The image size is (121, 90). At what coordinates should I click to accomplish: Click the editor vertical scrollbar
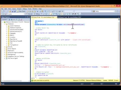click(119, 32)
